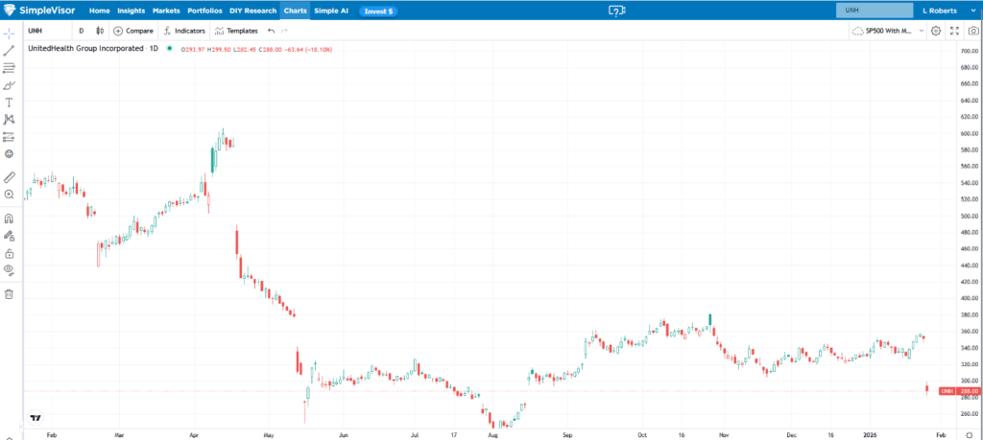The height and width of the screenshot is (440, 983).
Task: Take a chart snapshot with camera icon
Action: click(972, 31)
